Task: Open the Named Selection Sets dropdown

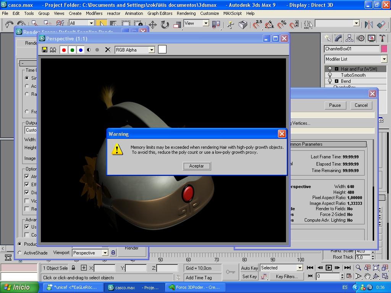Action: click(357, 23)
